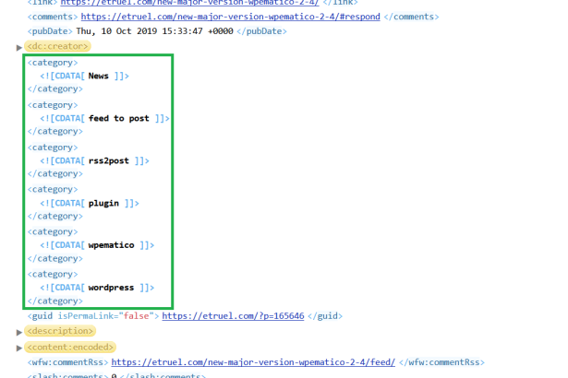The width and height of the screenshot is (568, 378).
Task: Click the CDATA text feed to post
Action: pos(119,118)
